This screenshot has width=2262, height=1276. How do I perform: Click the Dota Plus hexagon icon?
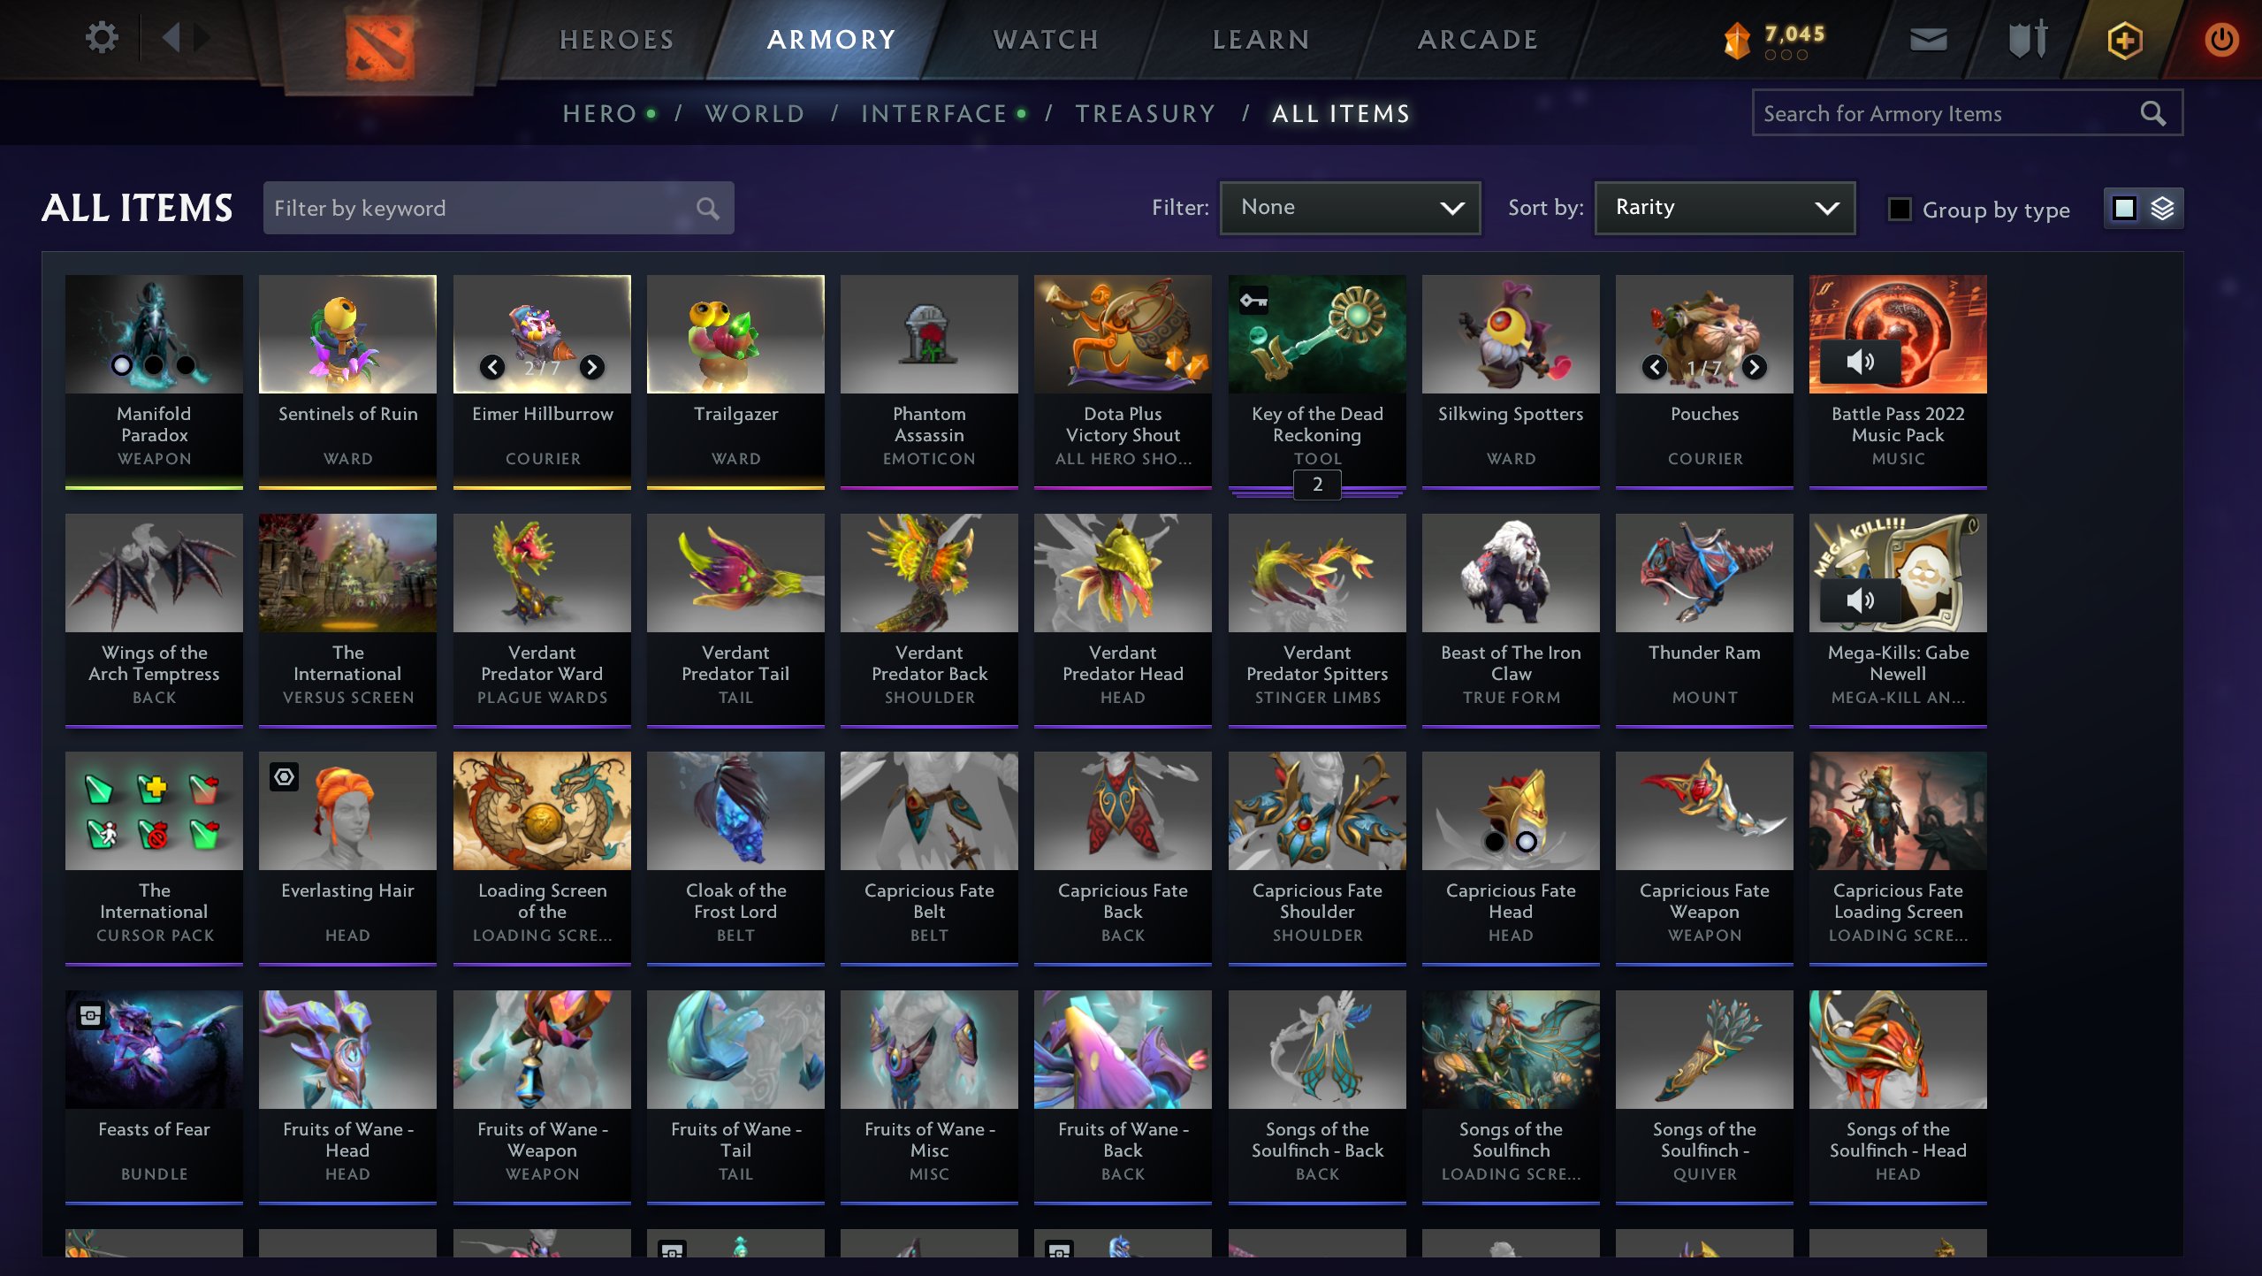(2124, 41)
